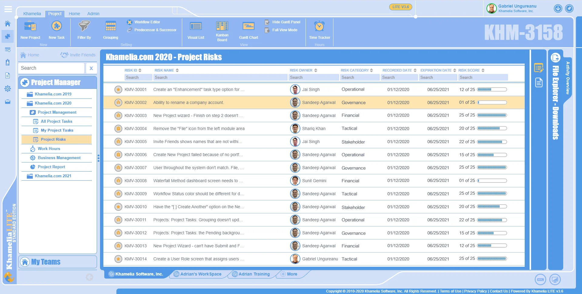Toggle star for KMV-30005
Image resolution: width=582 pixels, height=294 pixels.
point(118,142)
